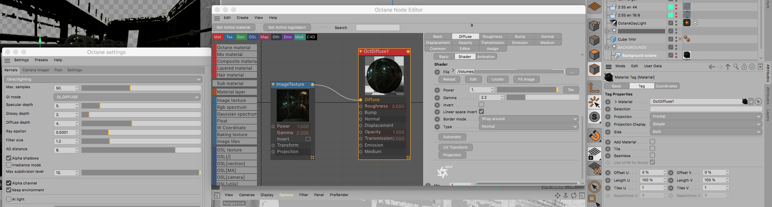This screenshot has width=772, height=207.
Task: Open the Projection Display Simple dropdown
Action: pos(706,124)
